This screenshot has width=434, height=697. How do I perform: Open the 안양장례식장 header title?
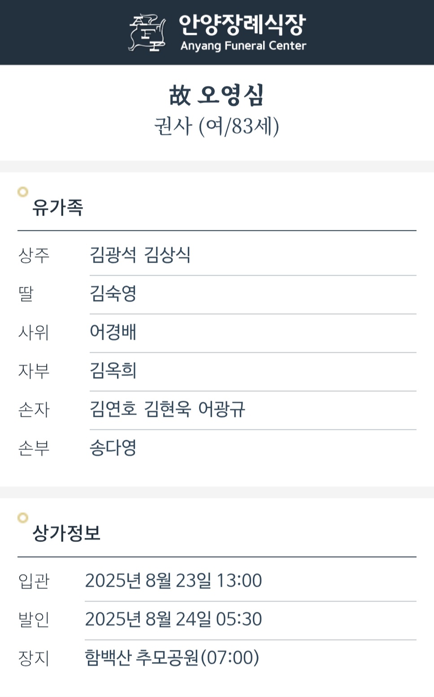point(242,25)
